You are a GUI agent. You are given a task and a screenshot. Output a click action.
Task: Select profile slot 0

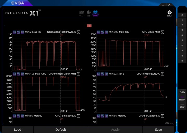pos(182,15)
